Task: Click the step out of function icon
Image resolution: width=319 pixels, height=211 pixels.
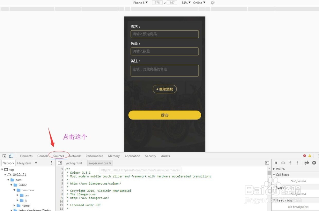Action: pyautogui.click(x=297, y=163)
